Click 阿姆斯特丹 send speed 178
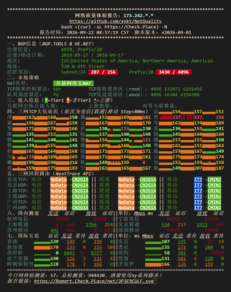Image resolution: width=231 pixels, height=292 pixels. pyautogui.click(x=71, y=264)
